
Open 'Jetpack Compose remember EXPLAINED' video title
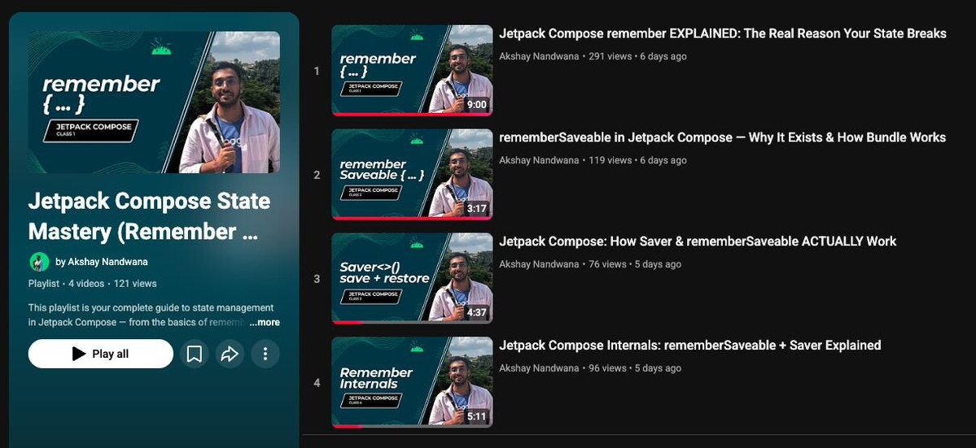click(723, 33)
